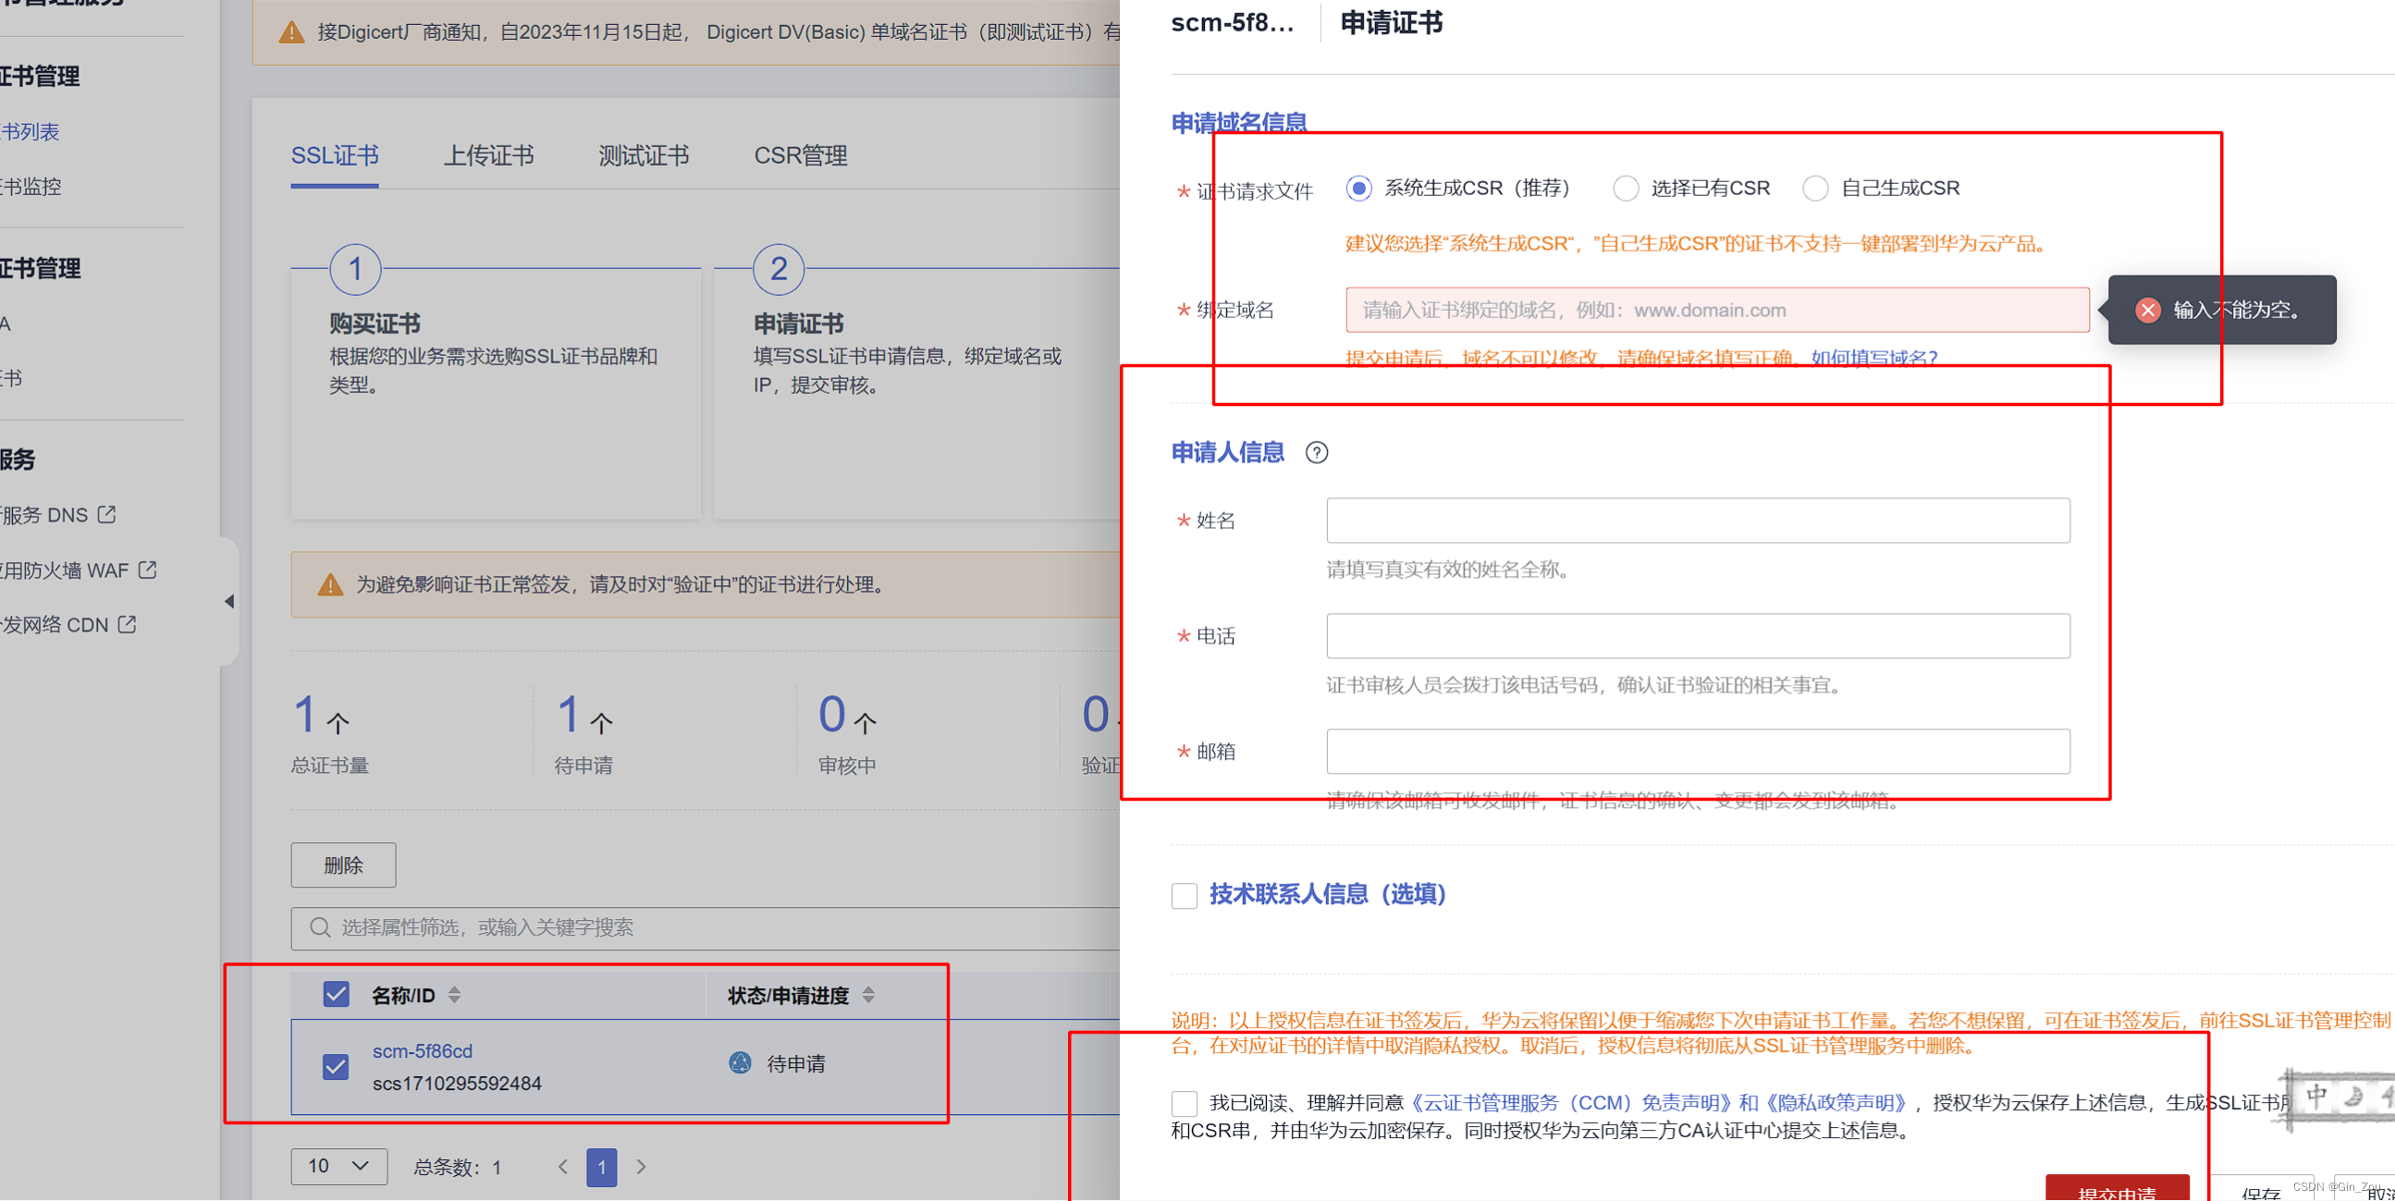Click the external link icon next to WAF
This screenshot has height=1201, width=2395.
tap(148, 569)
